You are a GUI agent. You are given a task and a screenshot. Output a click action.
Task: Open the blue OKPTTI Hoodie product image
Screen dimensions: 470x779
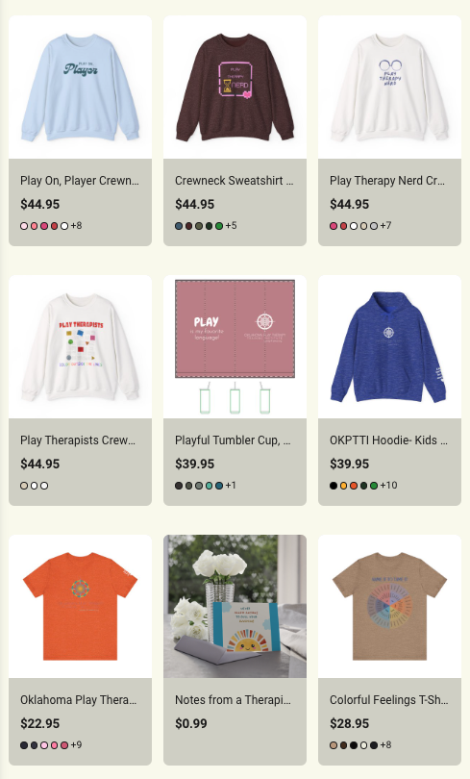coord(389,347)
